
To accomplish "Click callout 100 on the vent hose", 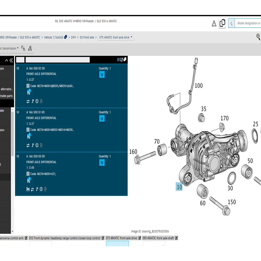I will pyautogui.click(x=199, y=86).
